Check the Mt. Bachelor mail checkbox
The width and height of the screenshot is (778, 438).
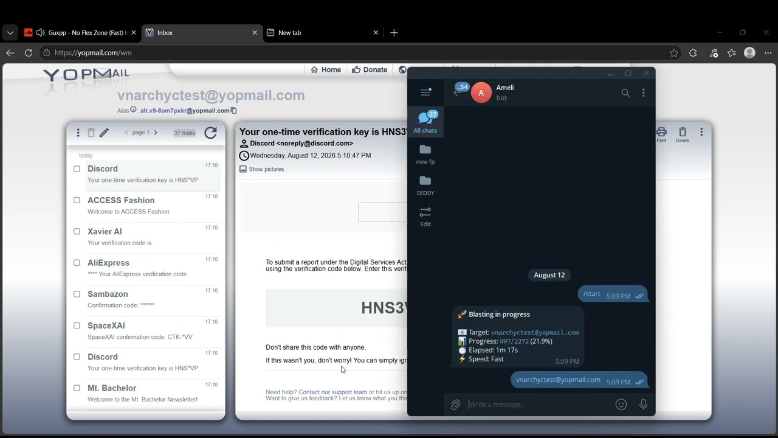click(x=77, y=388)
